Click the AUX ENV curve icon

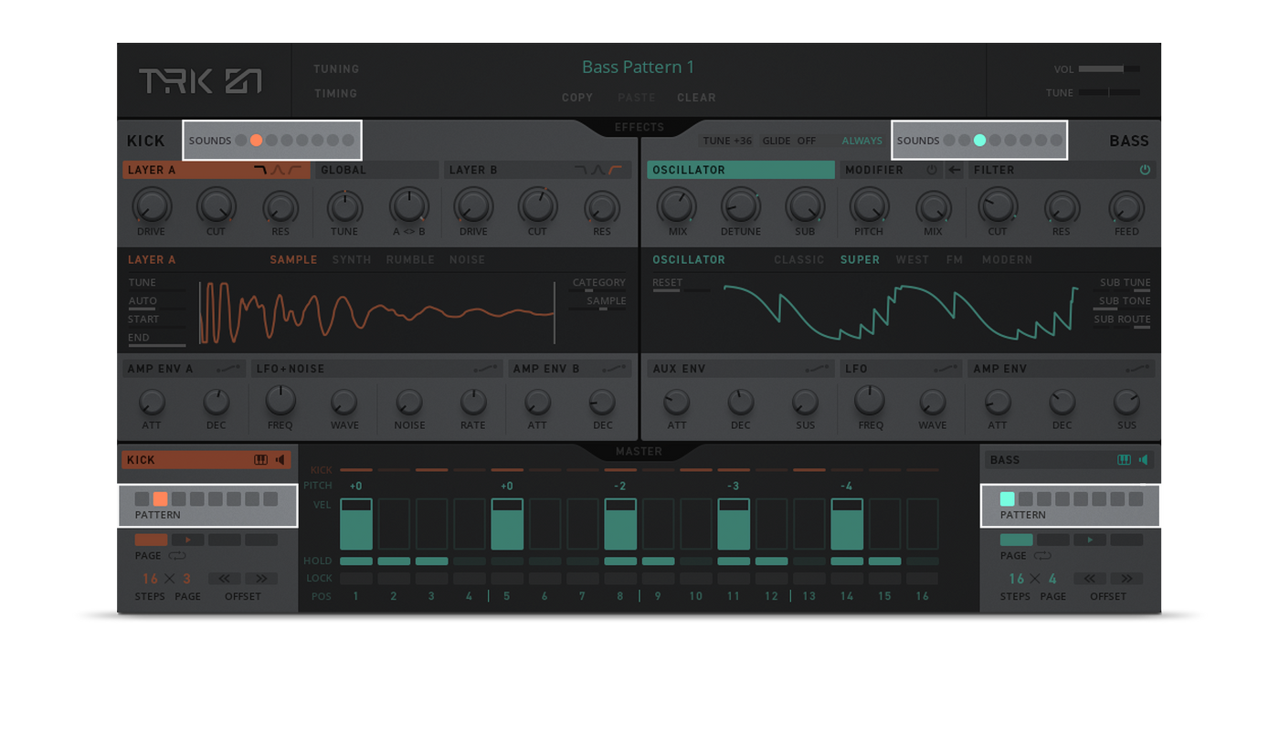tap(818, 369)
